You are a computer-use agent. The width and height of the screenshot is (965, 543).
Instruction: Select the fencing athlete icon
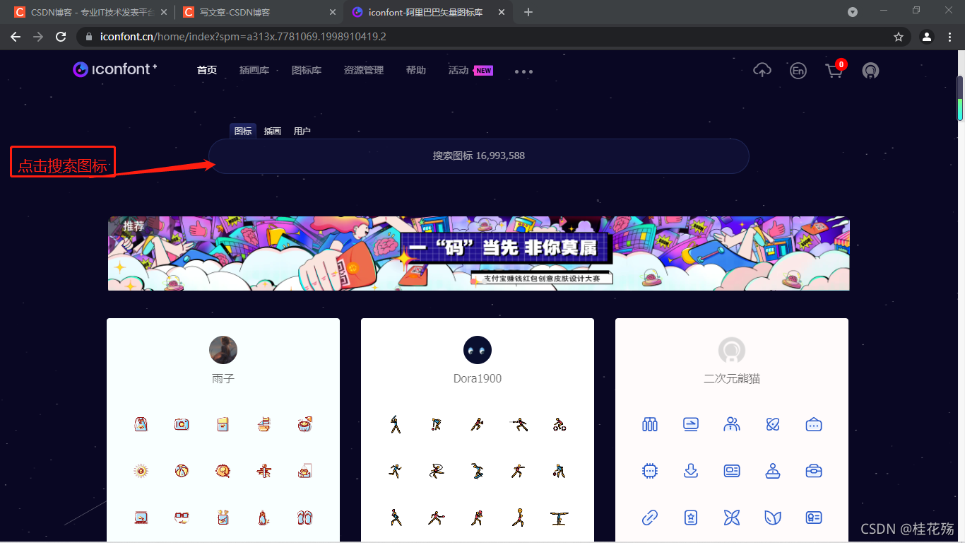click(x=518, y=424)
